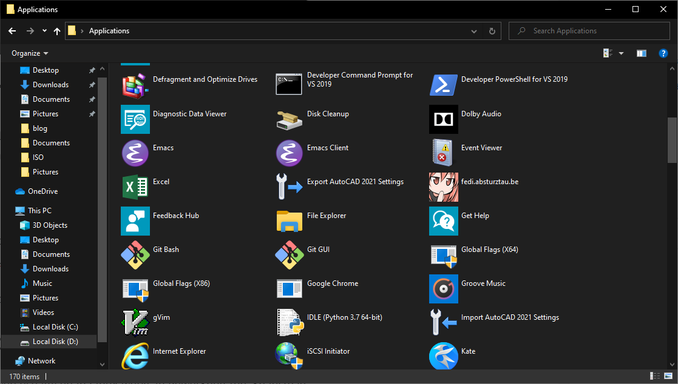This screenshot has width=678, height=384.
Task: Click the navigation pane scrollbar thumb
Action: 102,210
